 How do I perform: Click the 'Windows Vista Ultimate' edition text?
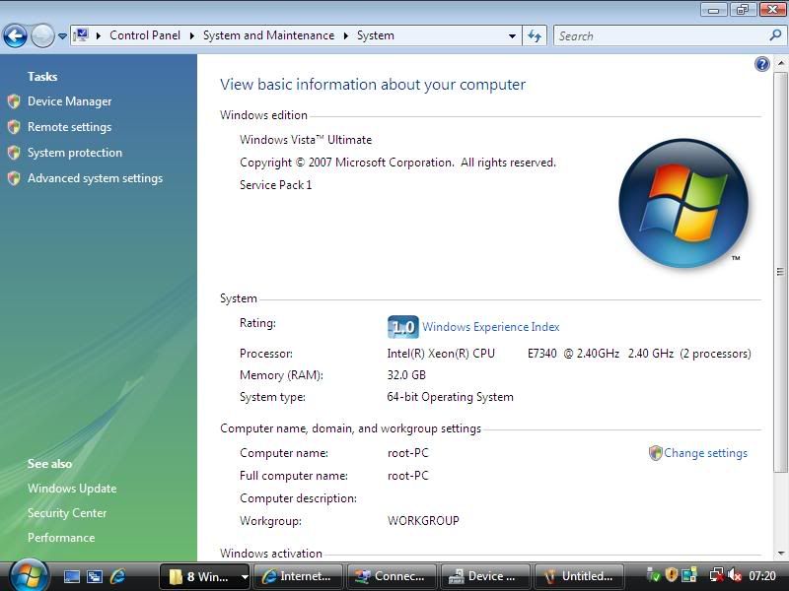coord(306,140)
